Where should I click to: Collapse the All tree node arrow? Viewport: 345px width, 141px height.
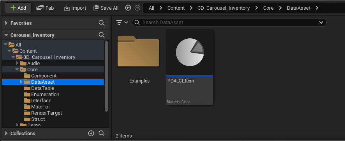(x=5, y=45)
